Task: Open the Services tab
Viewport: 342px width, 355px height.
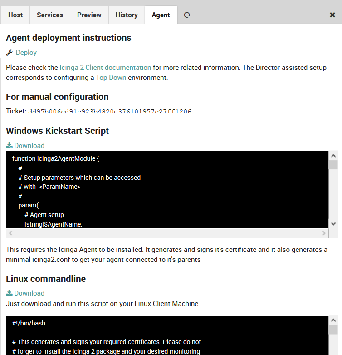Action: pyautogui.click(x=50, y=15)
